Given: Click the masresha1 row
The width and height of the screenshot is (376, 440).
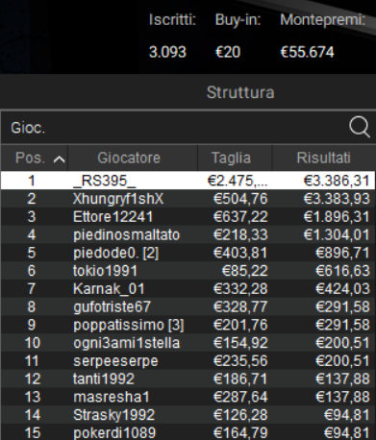Looking at the screenshot, I should coord(188,397).
